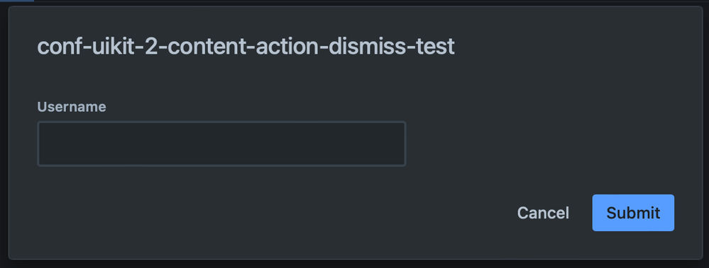
Task: Click the empty modal space left of Cancel
Action: tap(271, 213)
